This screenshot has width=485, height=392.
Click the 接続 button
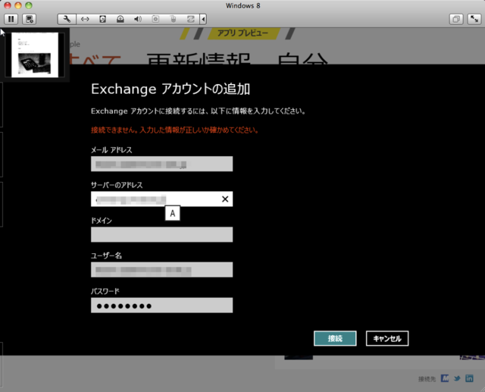335,338
